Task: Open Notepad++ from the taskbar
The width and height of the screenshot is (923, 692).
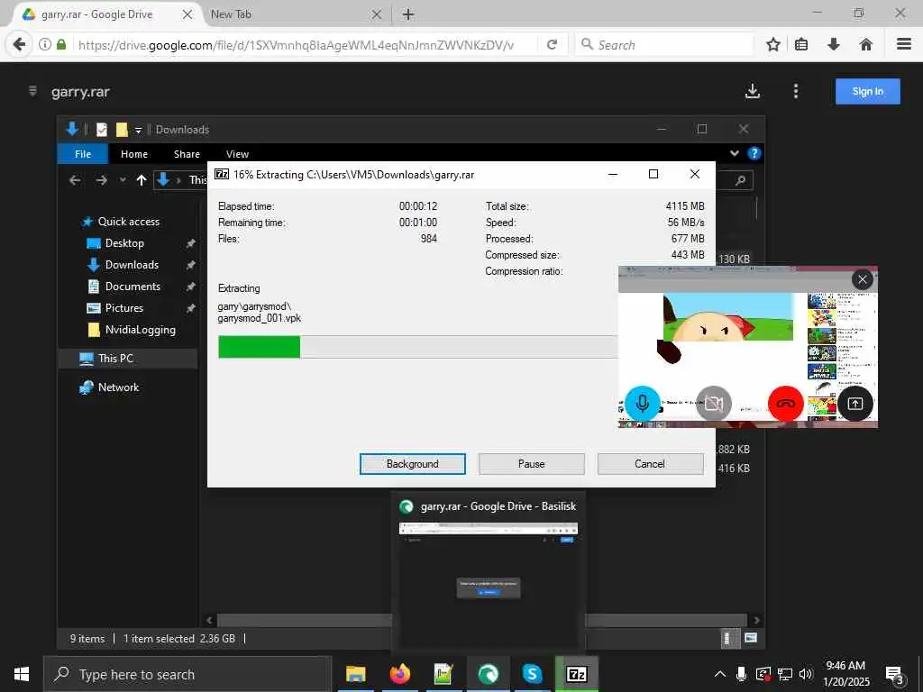Action: point(443,674)
